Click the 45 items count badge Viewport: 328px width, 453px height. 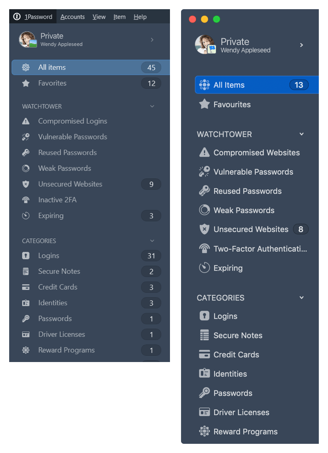[x=151, y=67]
